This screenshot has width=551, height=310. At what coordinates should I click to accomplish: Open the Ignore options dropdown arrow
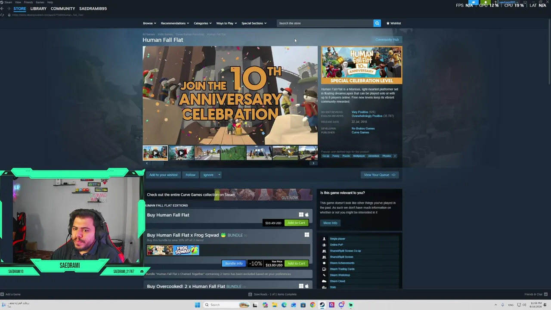pos(219,175)
